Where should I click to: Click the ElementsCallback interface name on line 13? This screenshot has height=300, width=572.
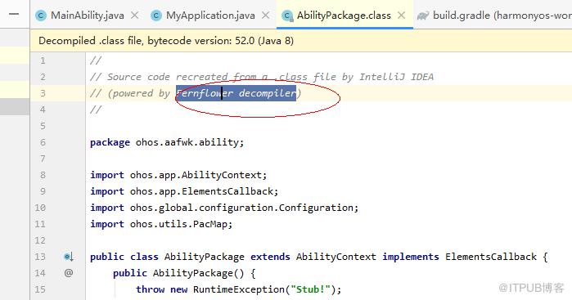[491, 257]
